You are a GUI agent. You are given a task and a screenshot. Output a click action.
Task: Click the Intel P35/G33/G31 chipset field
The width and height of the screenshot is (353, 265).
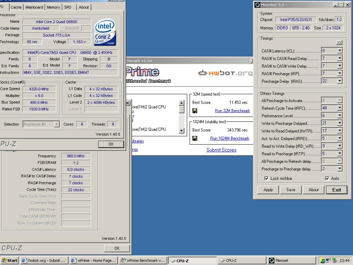coord(296,20)
